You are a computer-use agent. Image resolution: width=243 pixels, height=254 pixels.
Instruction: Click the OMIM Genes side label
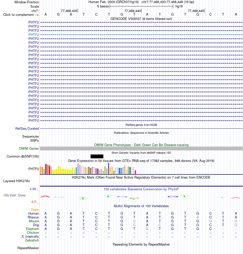coord(29,148)
